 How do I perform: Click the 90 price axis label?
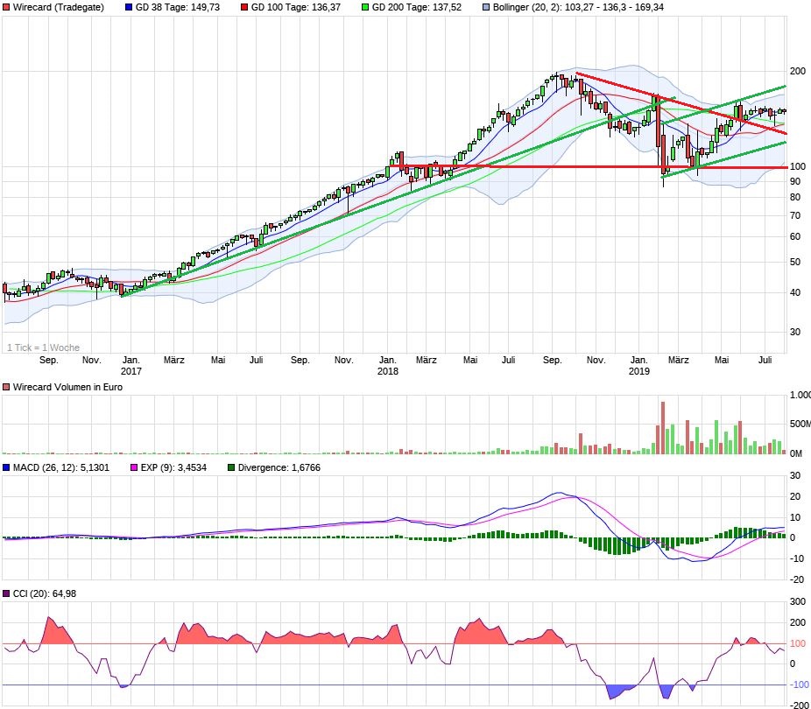[x=795, y=181]
